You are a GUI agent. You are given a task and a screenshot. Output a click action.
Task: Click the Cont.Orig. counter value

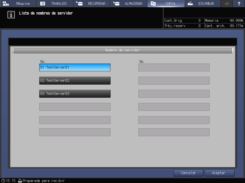click(200, 20)
